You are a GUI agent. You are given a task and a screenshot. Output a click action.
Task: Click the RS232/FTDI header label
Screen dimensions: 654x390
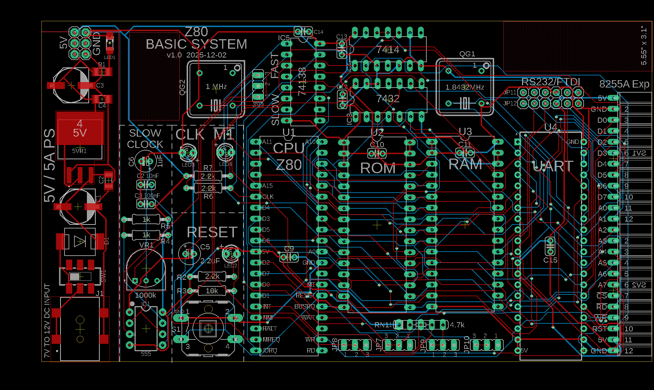551,82
